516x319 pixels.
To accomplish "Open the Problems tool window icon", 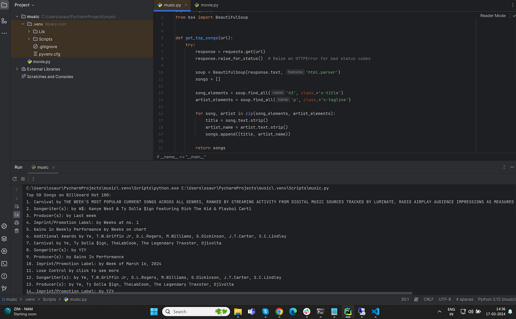I will (4, 276).
